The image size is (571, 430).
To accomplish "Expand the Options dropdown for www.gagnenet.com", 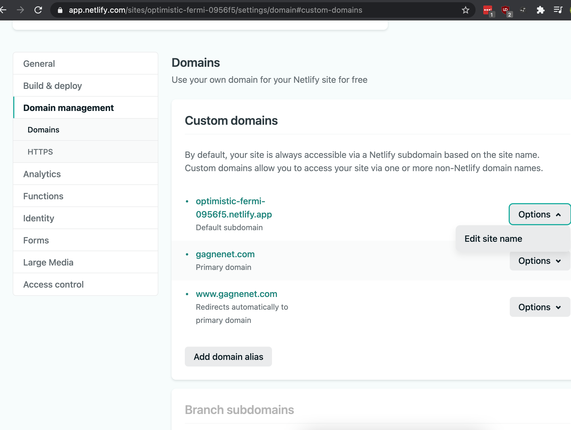I will (x=540, y=307).
